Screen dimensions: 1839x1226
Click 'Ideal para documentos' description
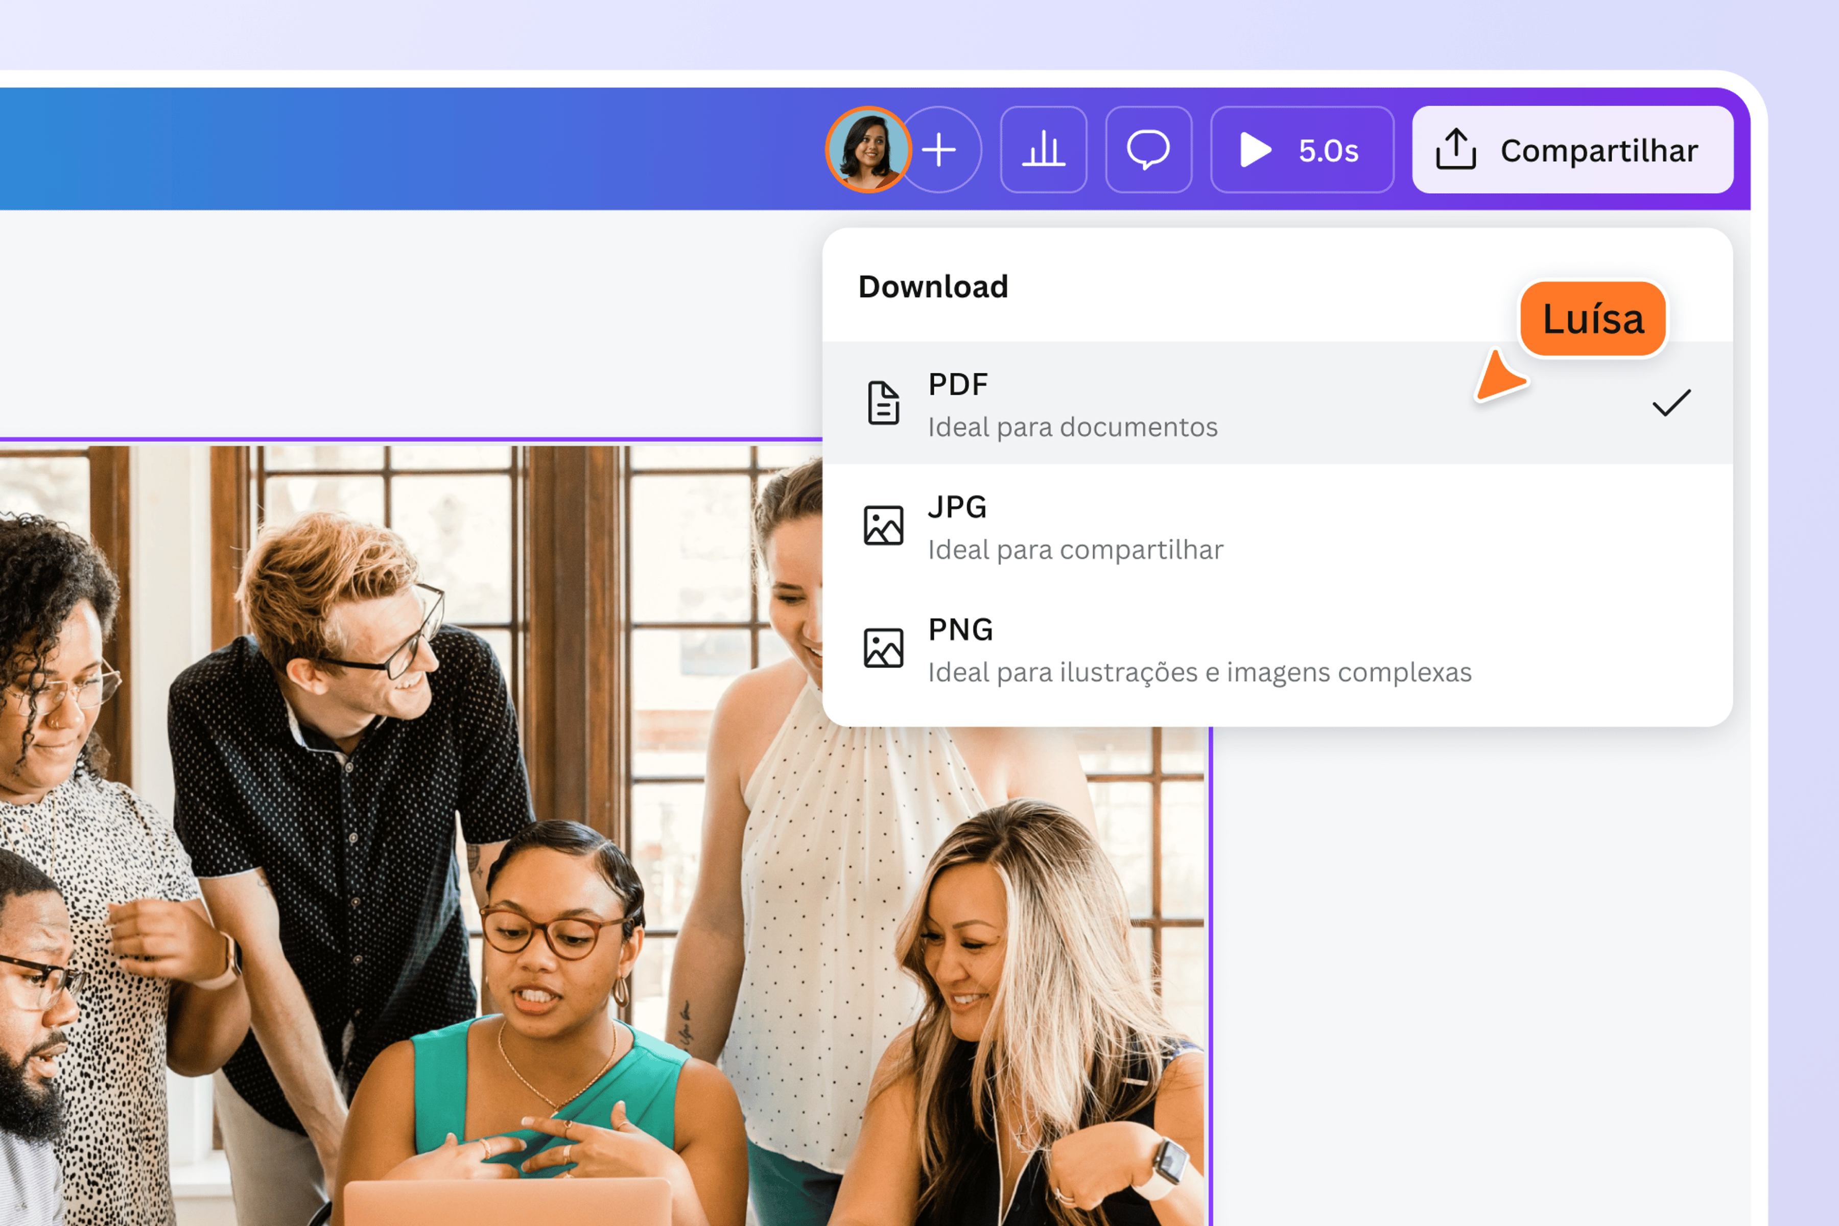pyautogui.click(x=1073, y=427)
